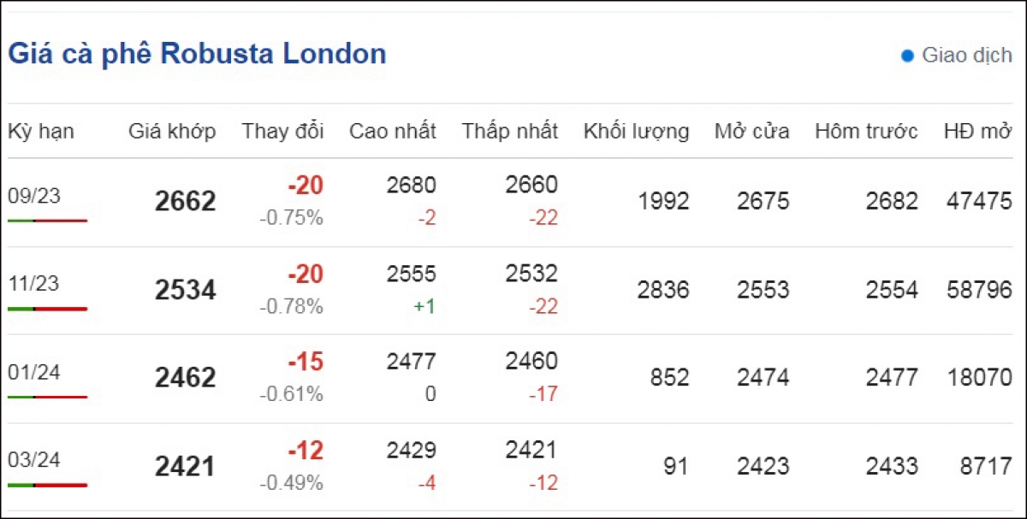Open the 11/23 contract term
Viewport: 1027px width, 519px height.
[x=34, y=284]
